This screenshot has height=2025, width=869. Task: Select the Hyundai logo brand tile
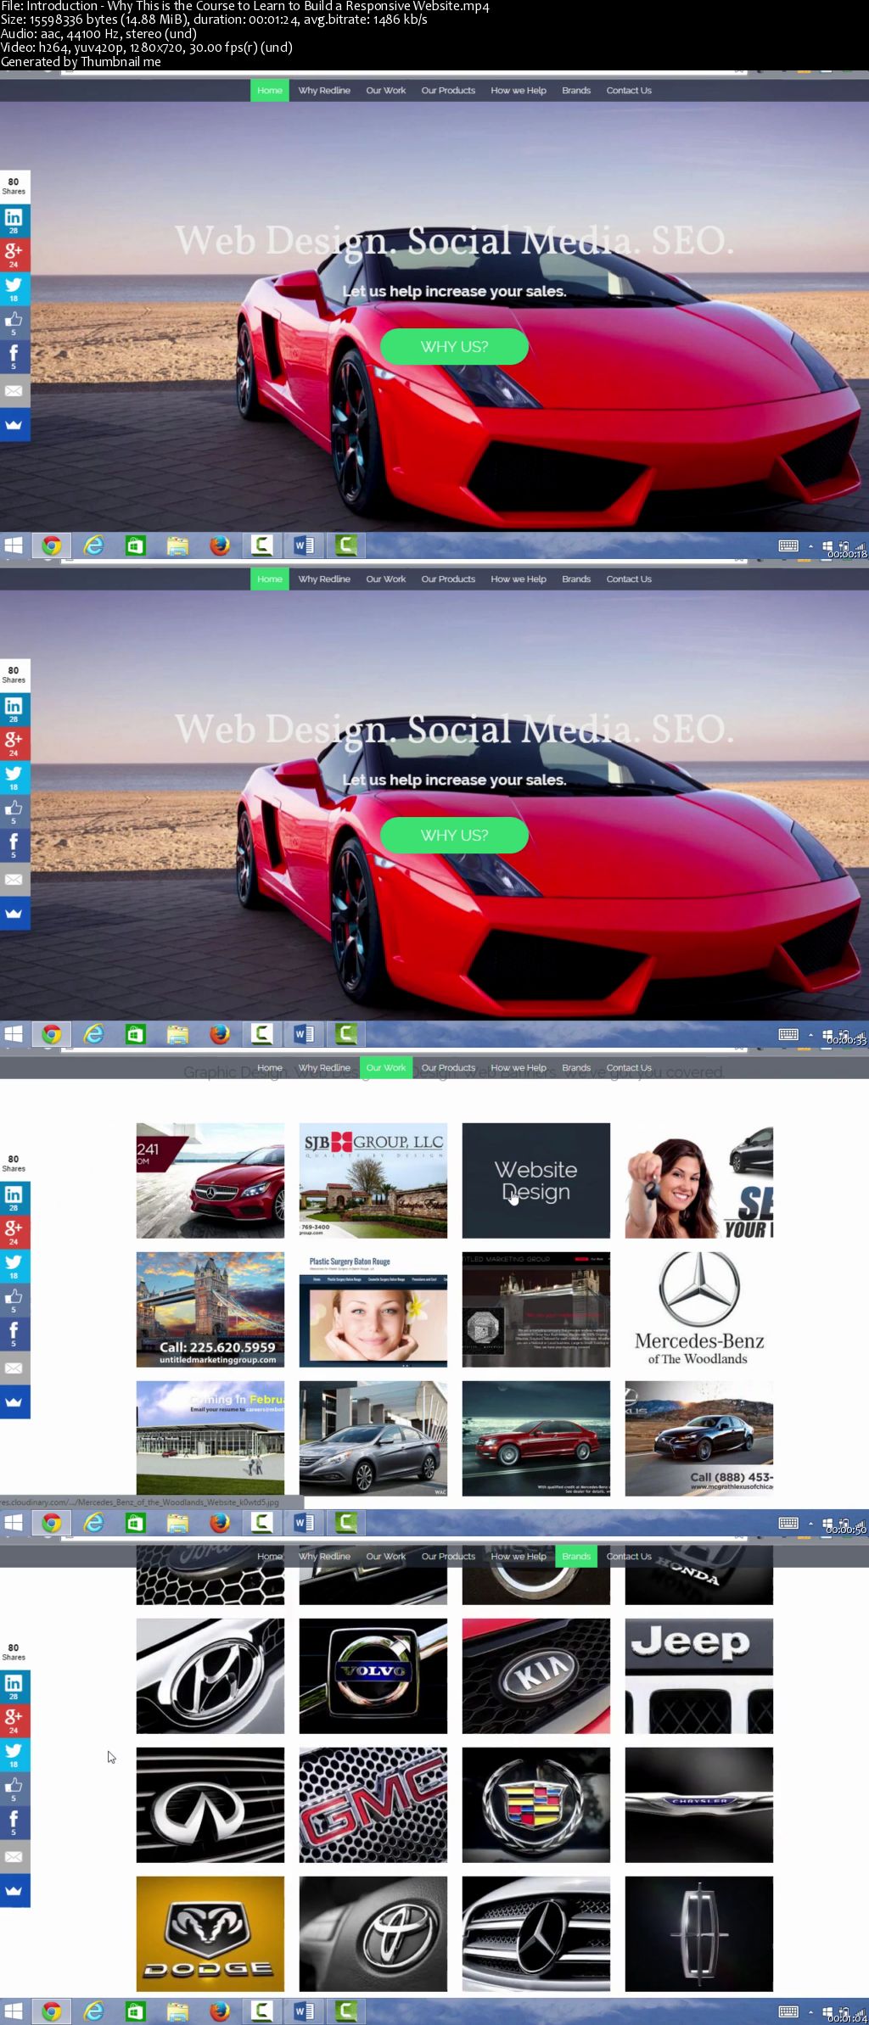pos(210,1676)
